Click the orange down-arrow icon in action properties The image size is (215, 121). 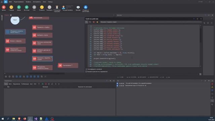point(97,22)
